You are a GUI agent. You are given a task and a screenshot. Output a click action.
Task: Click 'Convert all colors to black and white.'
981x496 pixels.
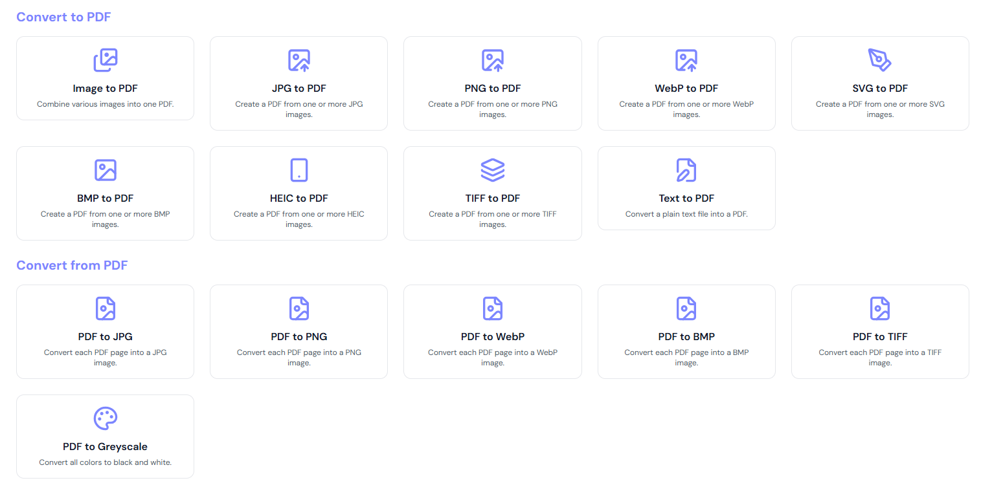point(105,462)
